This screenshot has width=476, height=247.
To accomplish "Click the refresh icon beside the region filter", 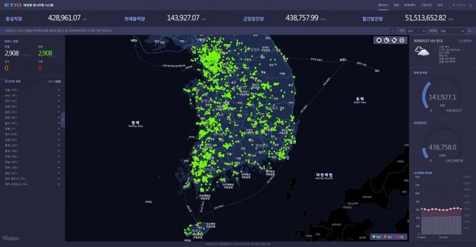I will click(x=392, y=31).
